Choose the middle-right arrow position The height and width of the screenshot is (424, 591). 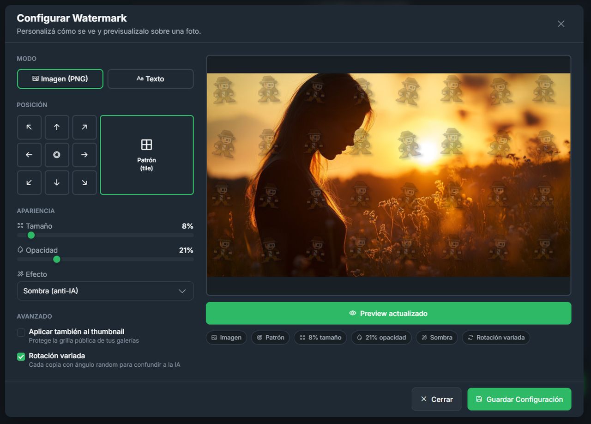click(84, 155)
